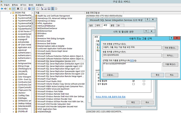This screenshot has height=113, width=181.
Task: Click the 이름 column header
Action: pos(60,13)
